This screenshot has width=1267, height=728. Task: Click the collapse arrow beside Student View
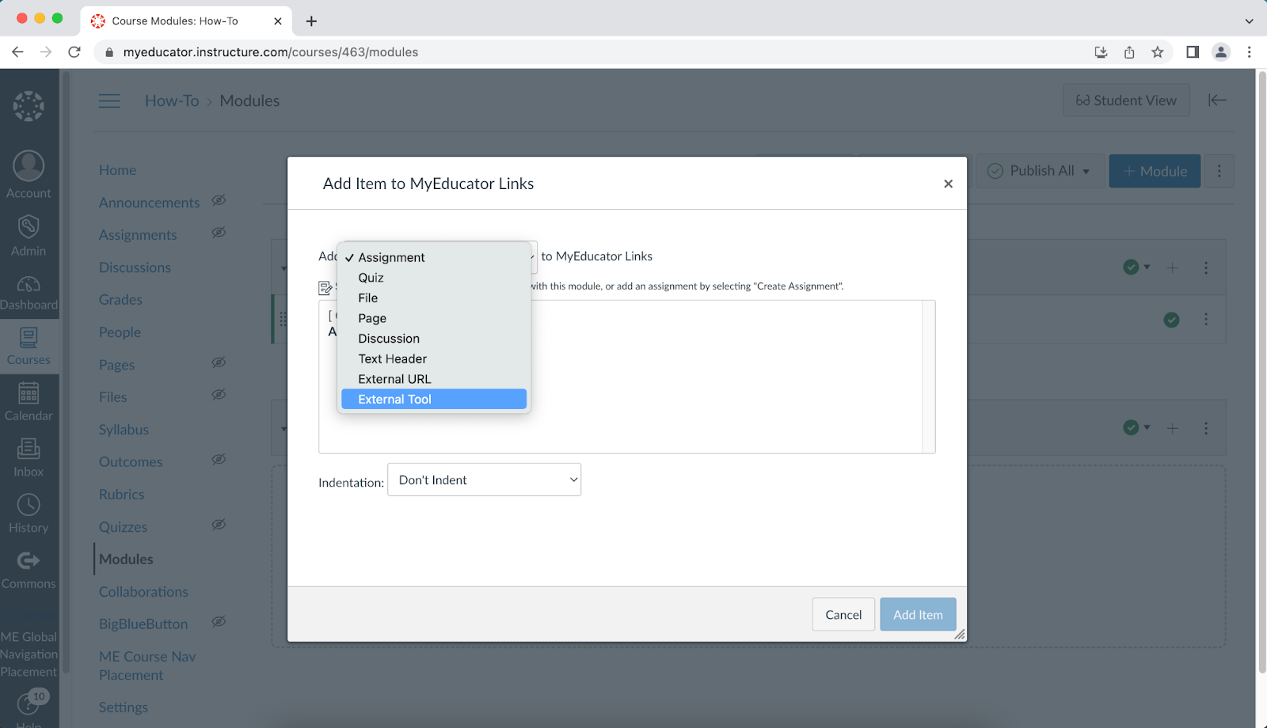[1217, 100]
